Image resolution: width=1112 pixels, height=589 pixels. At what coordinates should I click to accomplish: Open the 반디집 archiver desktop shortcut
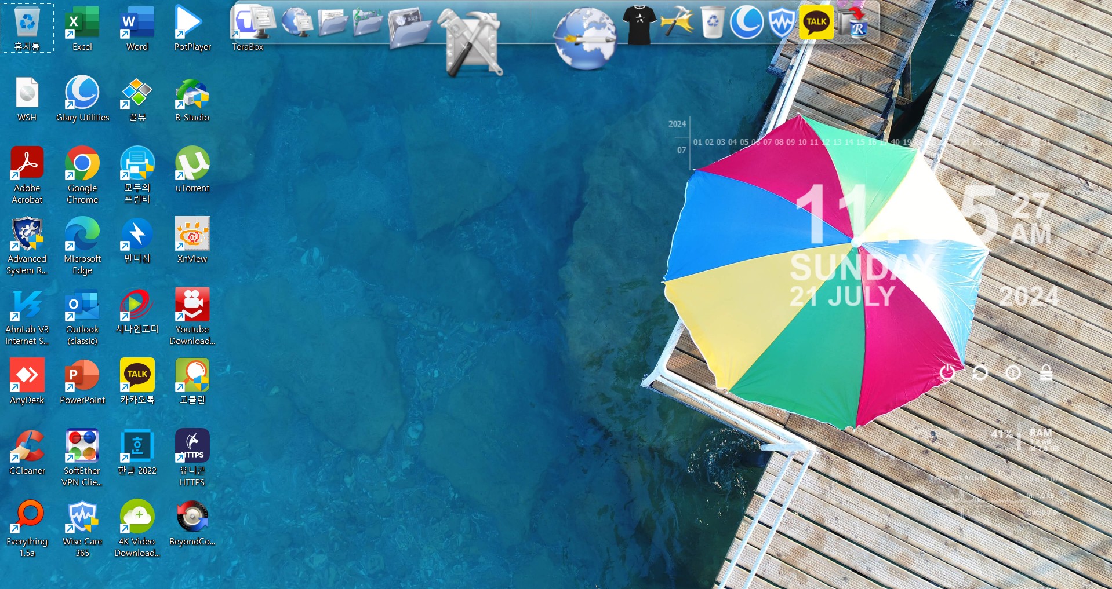pos(137,240)
